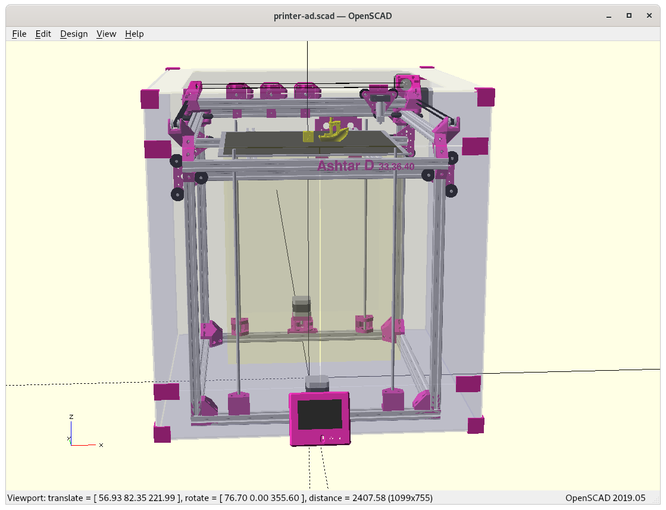Click the printer-ad.scad window title bar
The image size is (666, 510).
coord(333,16)
